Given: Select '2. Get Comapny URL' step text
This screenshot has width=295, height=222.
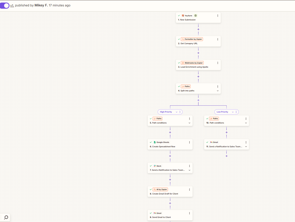Looking at the screenshot, I should [188, 43].
